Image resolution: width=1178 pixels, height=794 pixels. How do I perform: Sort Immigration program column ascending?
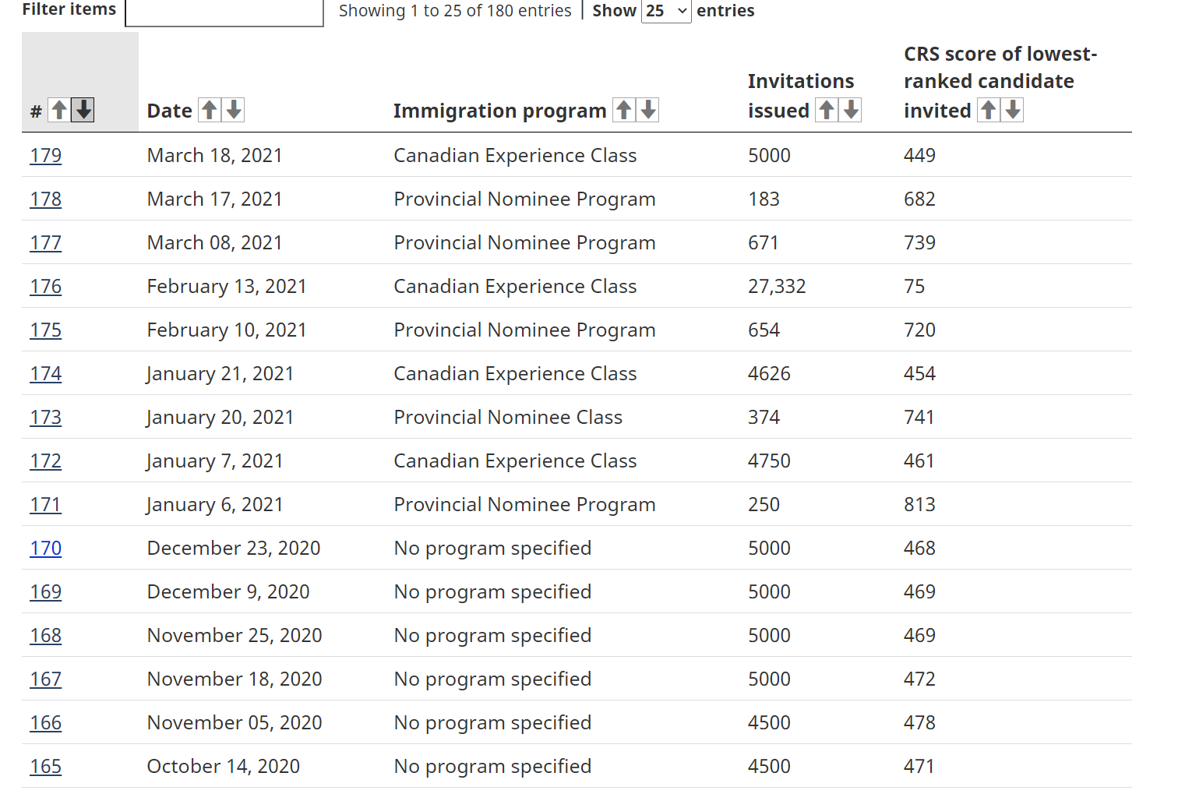tap(624, 111)
